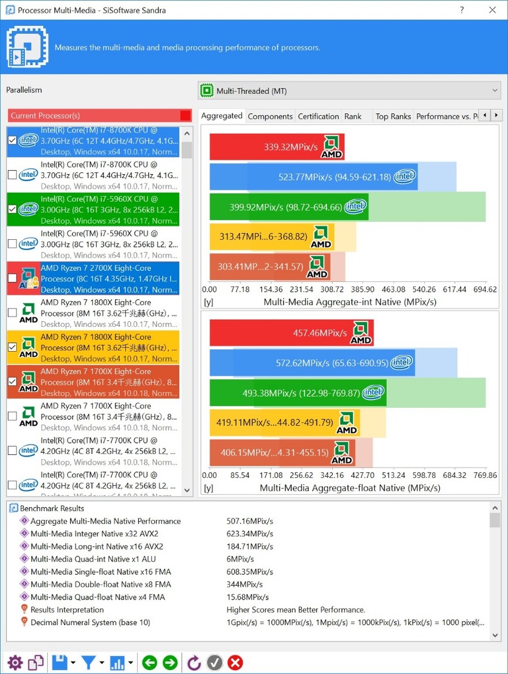Check the unhighlighted i7-5960X processor checkbox
508x674 pixels.
point(13,244)
